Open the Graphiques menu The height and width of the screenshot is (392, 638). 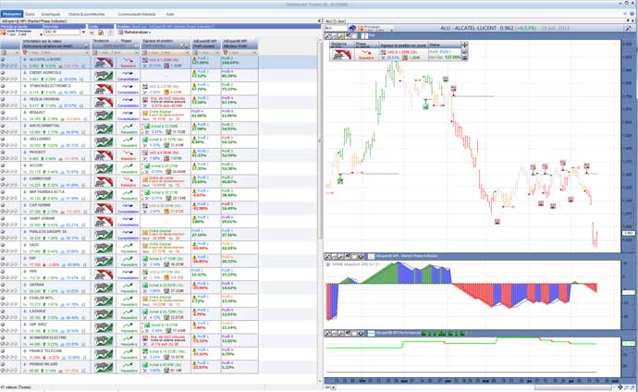pyautogui.click(x=51, y=15)
